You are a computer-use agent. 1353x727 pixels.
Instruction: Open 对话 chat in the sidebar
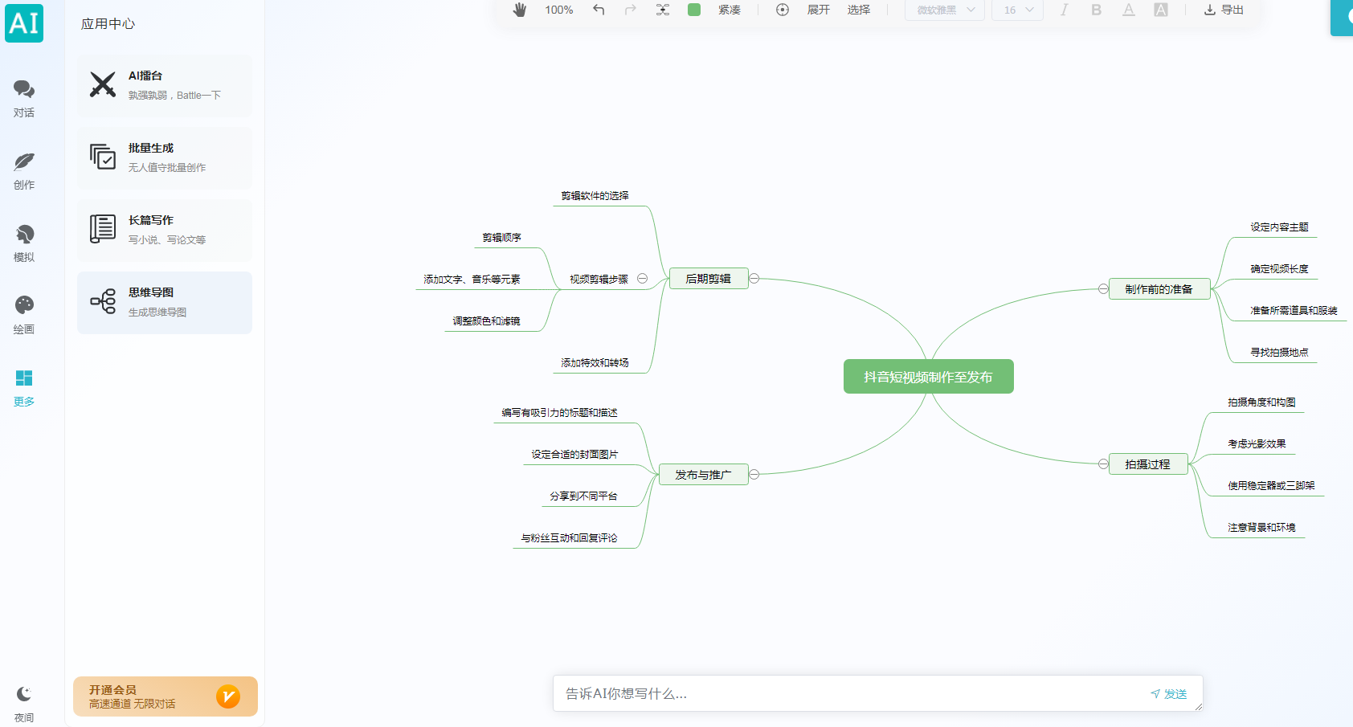click(24, 99)
